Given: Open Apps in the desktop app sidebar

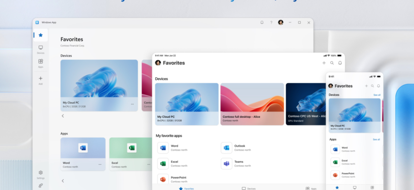Looking at the screenshot, I should (40, 63).
